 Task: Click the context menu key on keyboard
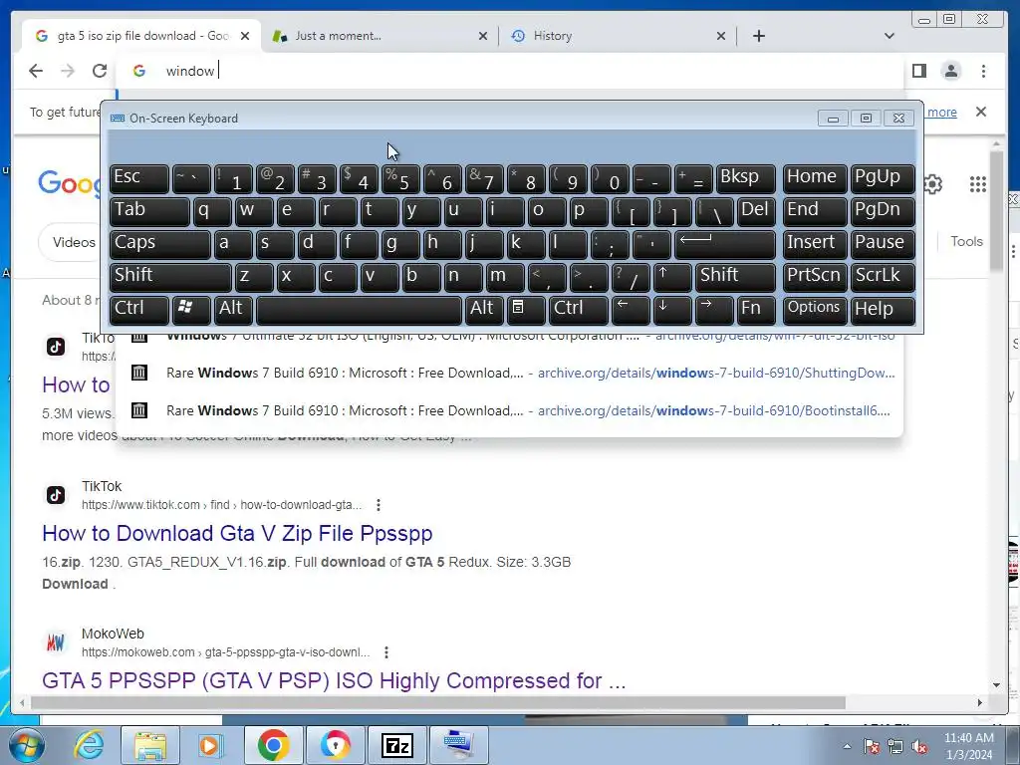click(x=526, y=310)
